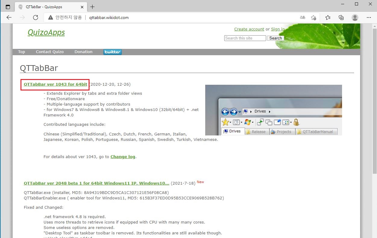
Task: Open a new tab with plus button
Action: (x=93, y=7)
